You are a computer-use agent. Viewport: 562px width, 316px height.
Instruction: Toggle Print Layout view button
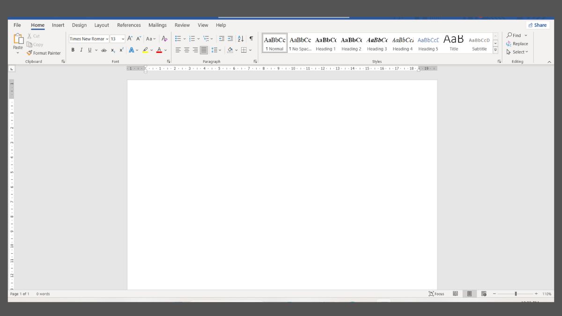coord(469,294)
